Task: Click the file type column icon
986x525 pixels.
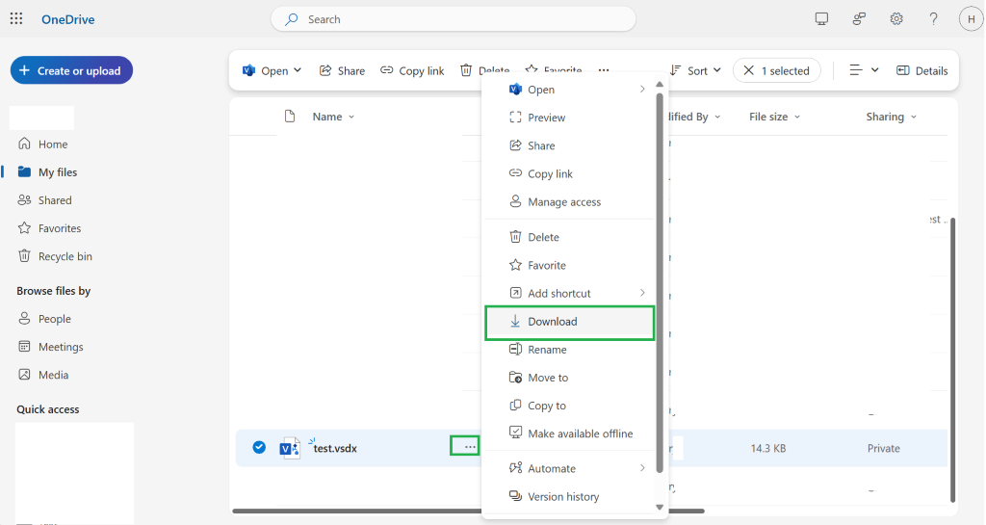Action: click(289, 117)
